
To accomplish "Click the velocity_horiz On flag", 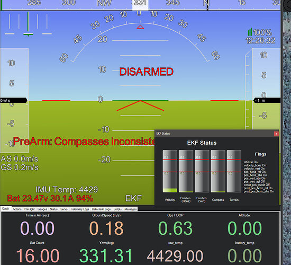I will point(255,165).
